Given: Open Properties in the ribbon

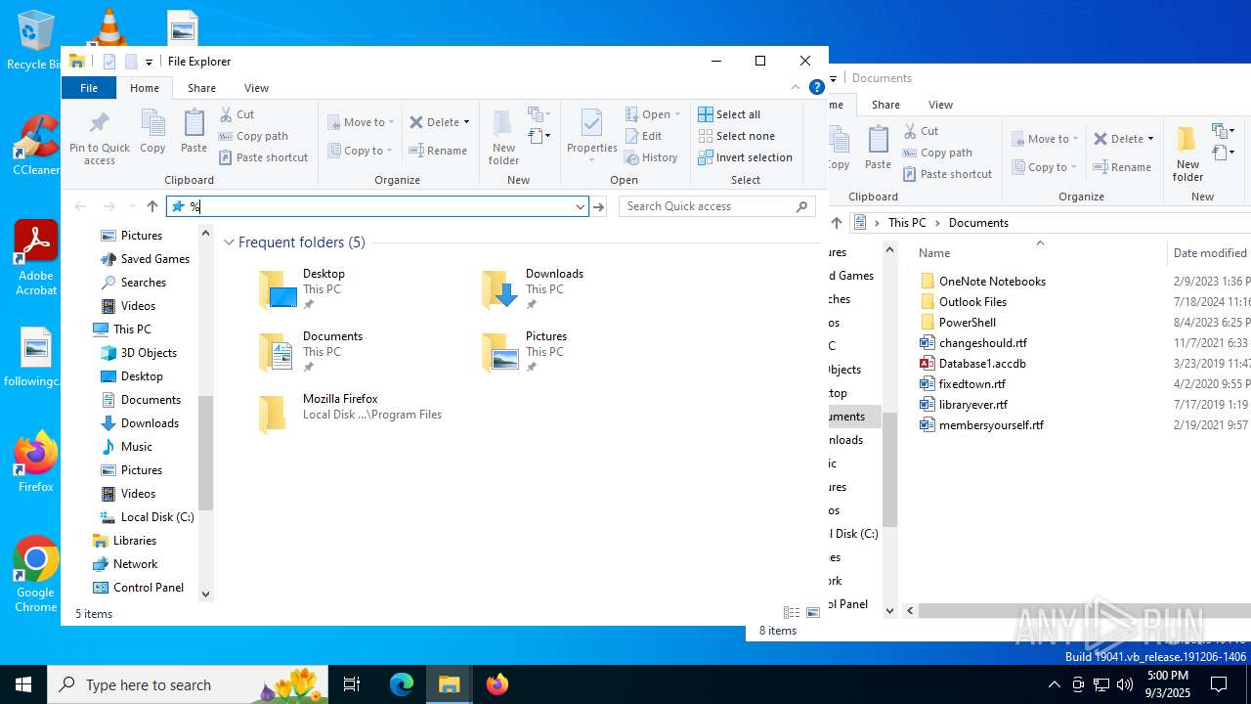Looking at the screenshot, I should tap(591, 137).
